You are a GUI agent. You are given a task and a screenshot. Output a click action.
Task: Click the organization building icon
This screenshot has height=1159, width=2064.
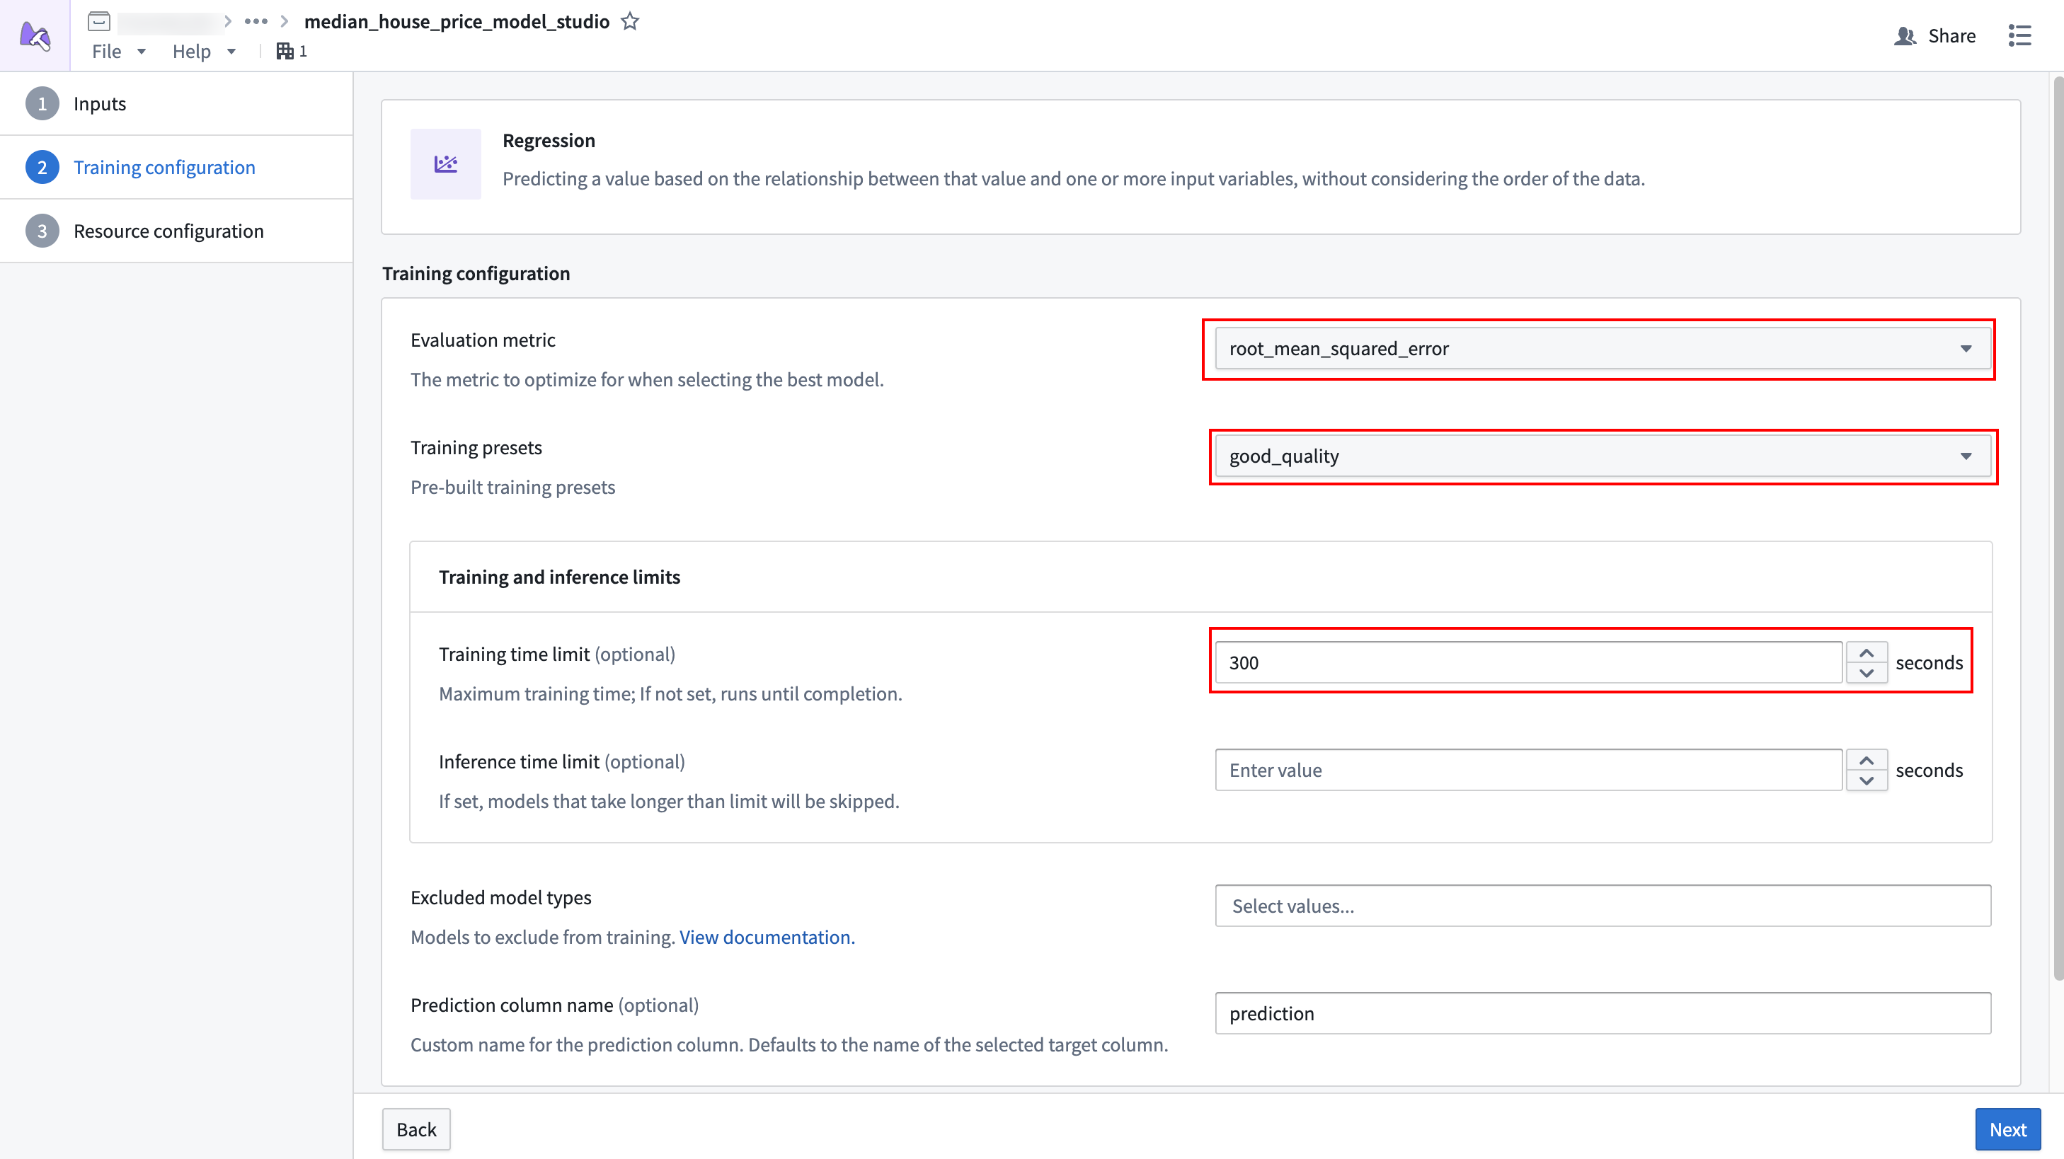(285, 51)
